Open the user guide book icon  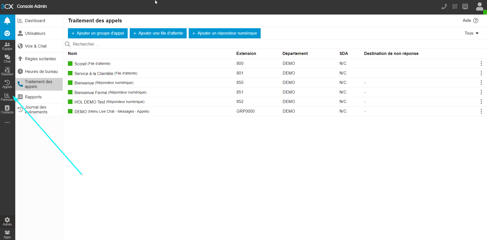465,7
